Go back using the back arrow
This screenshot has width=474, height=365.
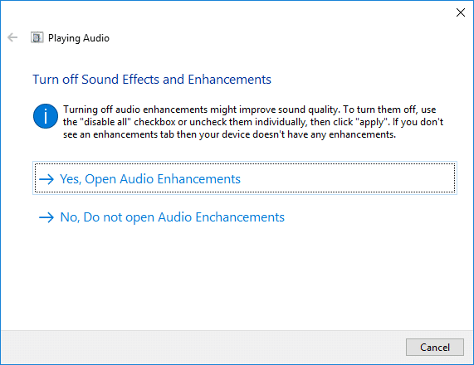tap(12, 38)
